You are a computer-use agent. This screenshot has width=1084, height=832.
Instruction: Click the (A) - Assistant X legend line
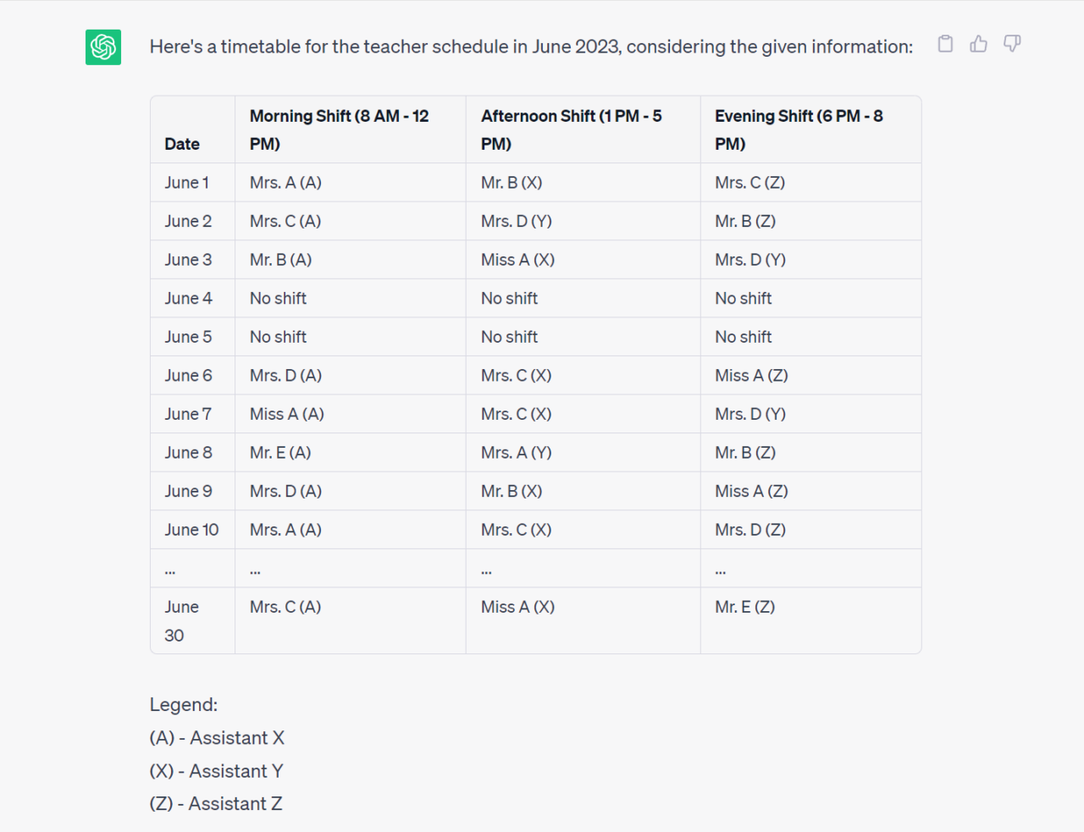[x=217, y=738]
